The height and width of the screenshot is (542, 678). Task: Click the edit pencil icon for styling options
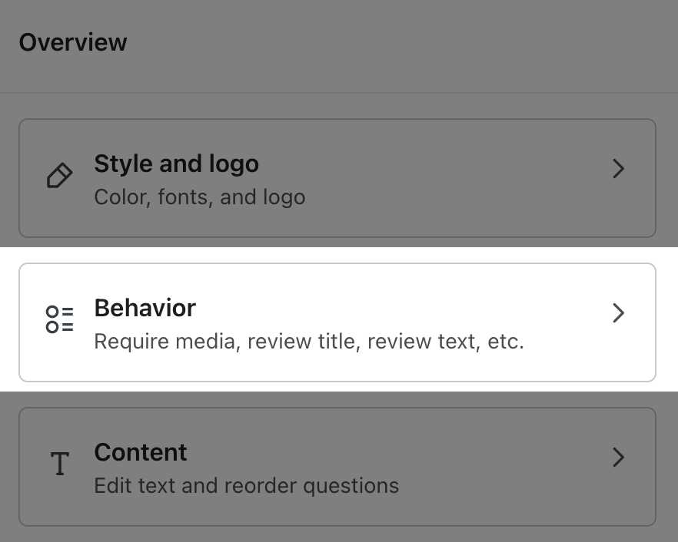pyautogui.click(x=59, y=176)
